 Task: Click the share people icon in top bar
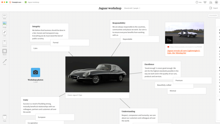(x=211, y=2)
